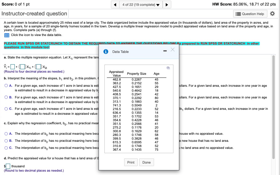
Task: Click the appraised value cell 462.8
Action: pos(117,79)
